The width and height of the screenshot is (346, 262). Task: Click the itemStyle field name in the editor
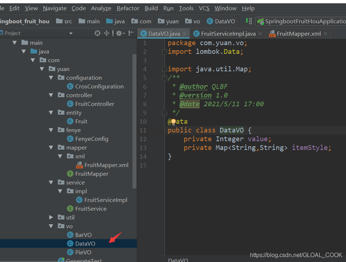click(x=310, y=147)
